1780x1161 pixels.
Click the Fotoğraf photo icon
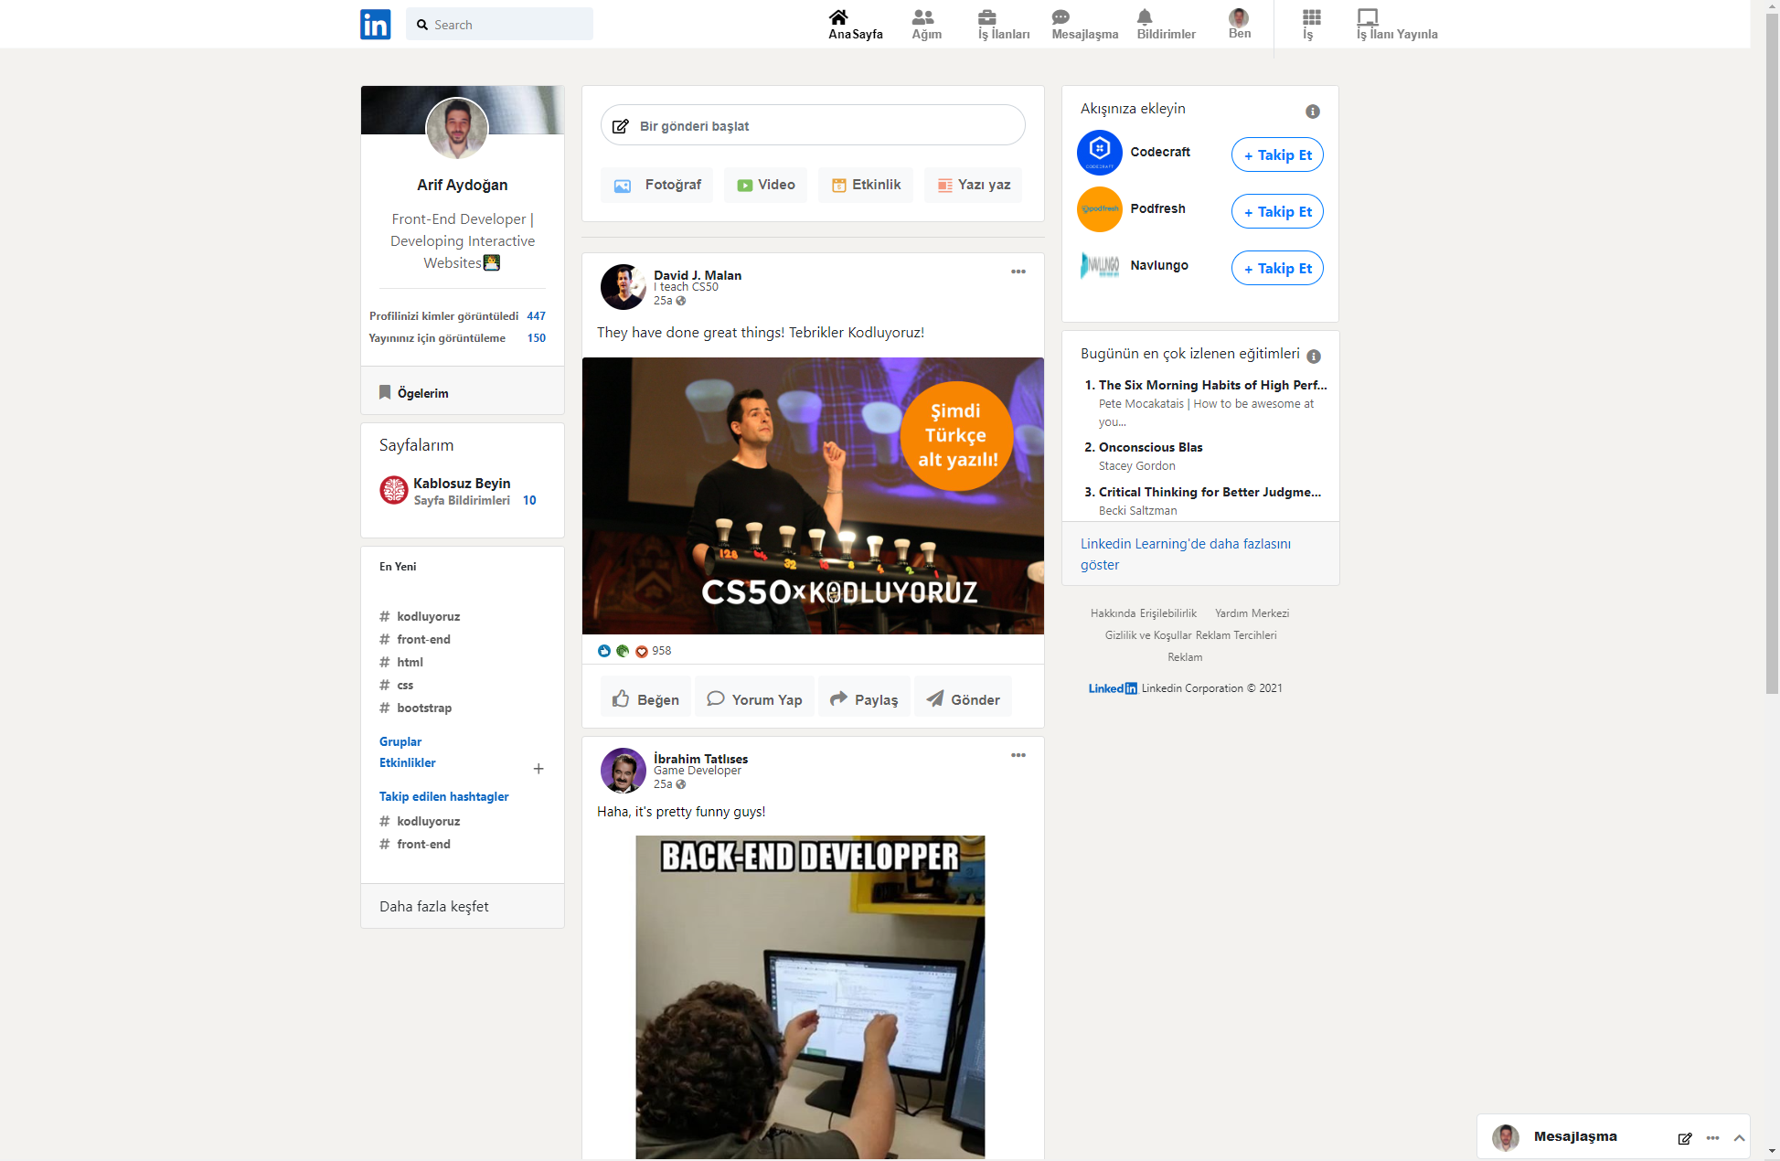[x=623, y=185]
